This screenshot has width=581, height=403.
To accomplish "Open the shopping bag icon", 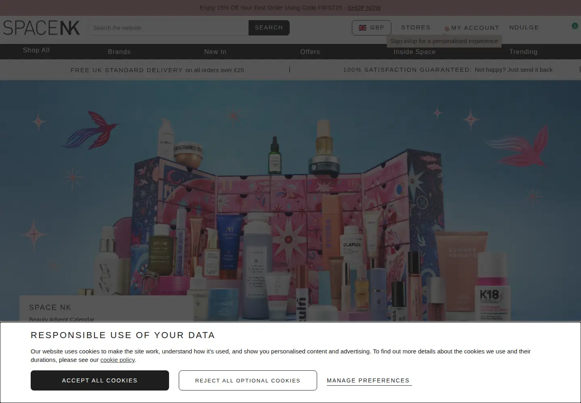I will tap(575, 26).
